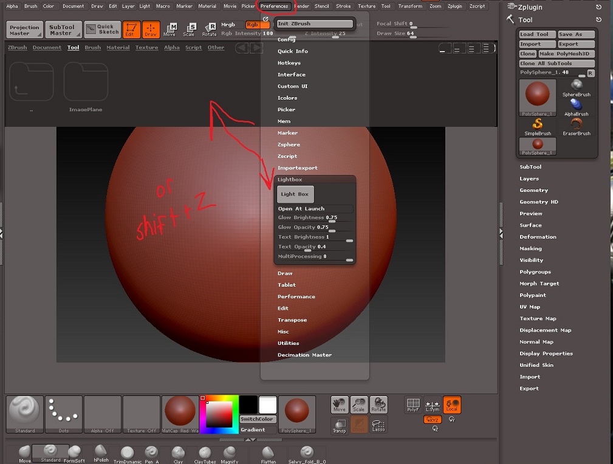
Task: Pick the SimpleBrush tool thumbnail
Action: pos(538,127)
